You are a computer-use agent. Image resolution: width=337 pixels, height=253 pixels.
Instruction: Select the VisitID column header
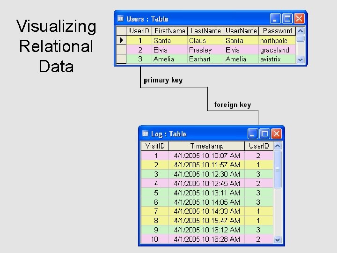coord(155,146)
